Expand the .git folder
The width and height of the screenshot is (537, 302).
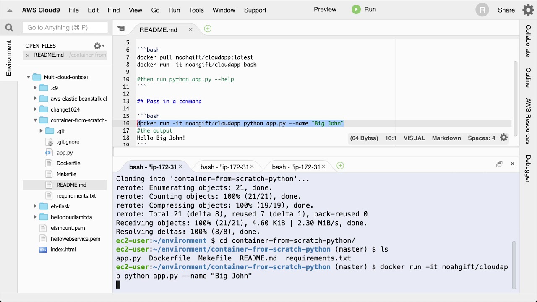click(41, 131)
